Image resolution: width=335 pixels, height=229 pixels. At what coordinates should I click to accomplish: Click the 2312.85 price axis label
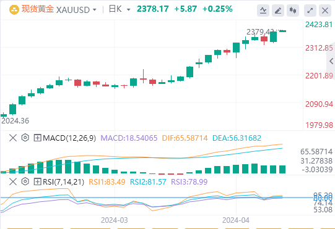[x=319, y=48]
